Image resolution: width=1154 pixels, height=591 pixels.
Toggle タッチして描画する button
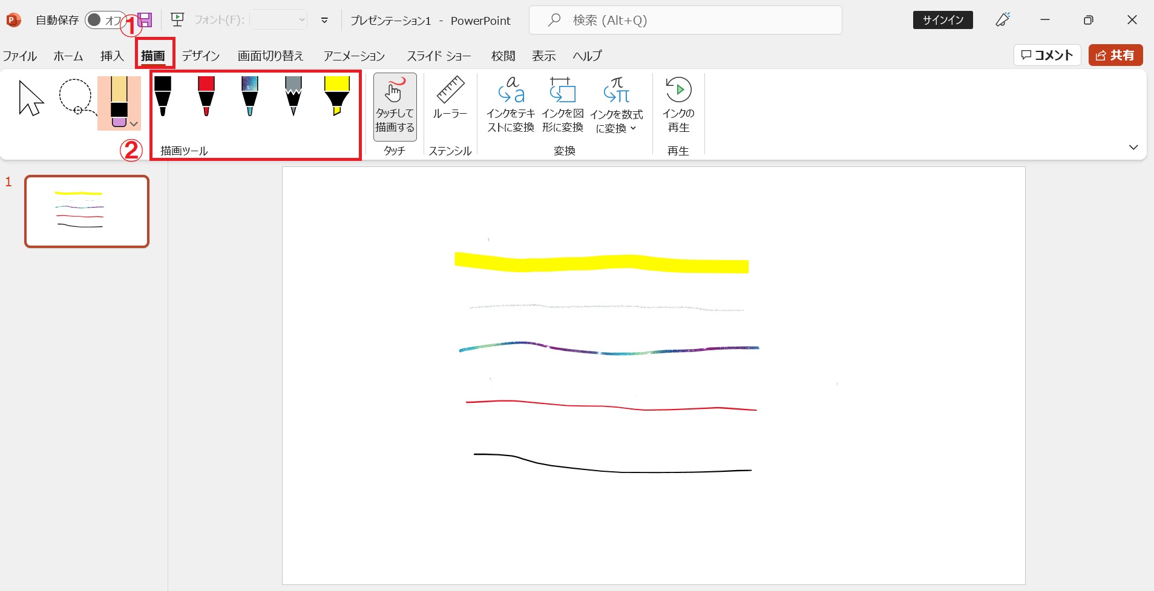point(395,107)
